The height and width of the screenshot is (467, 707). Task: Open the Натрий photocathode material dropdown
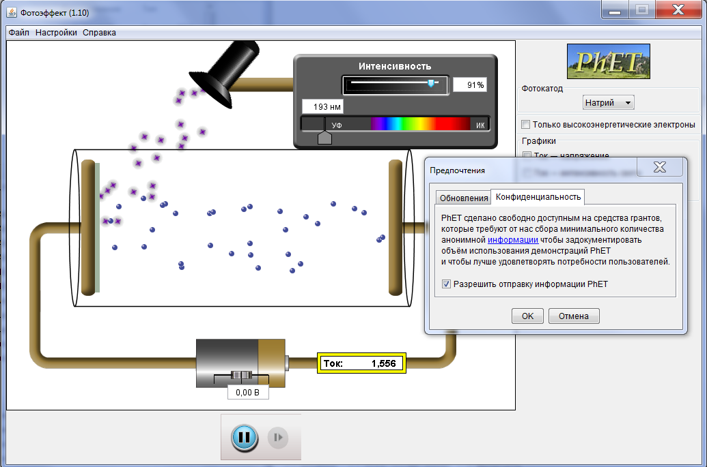[609, 102]
